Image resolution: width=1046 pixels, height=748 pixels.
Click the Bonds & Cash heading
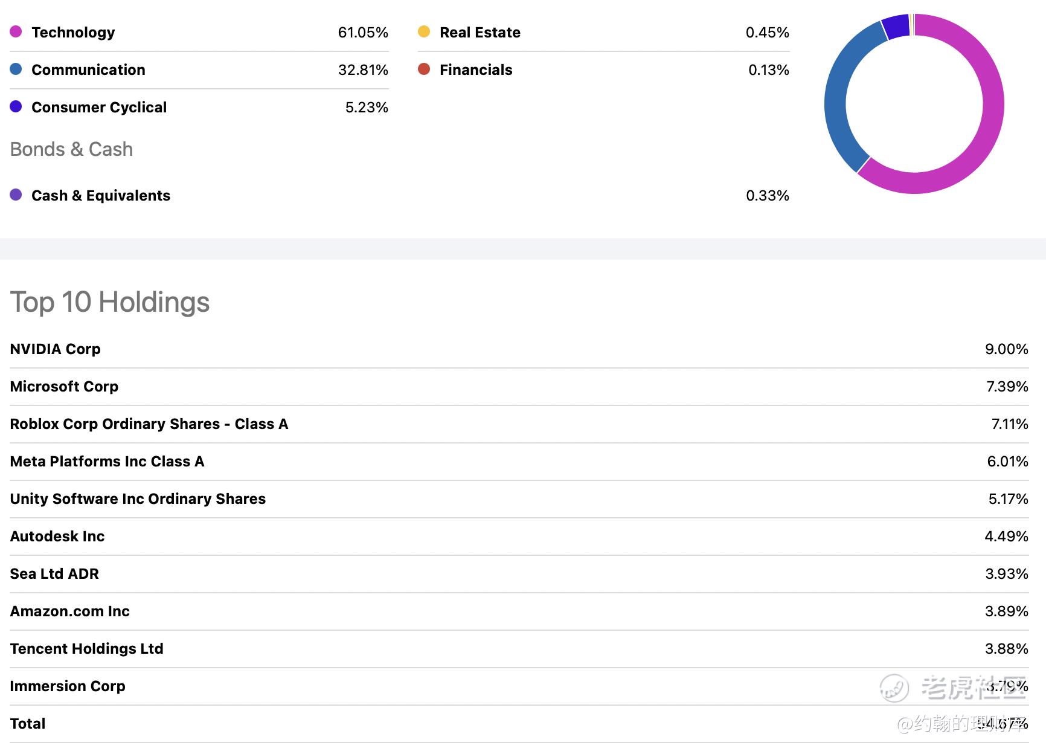click(71, 149)
